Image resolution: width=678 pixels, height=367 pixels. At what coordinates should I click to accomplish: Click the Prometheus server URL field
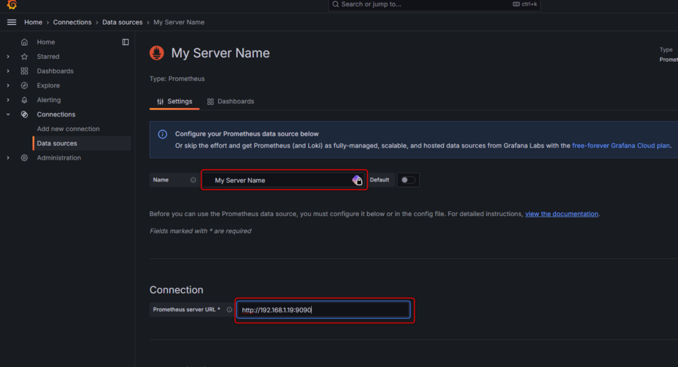click(323, 310)
